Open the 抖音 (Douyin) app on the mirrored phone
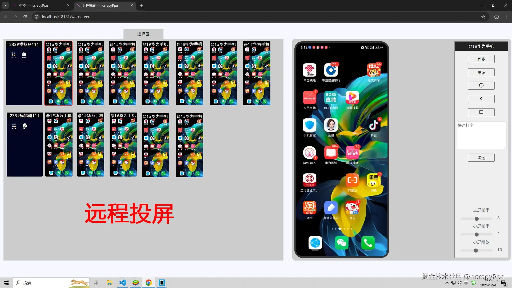This screenshot has height=288, width=512. 374,125
